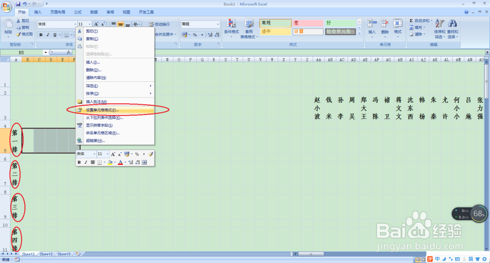Image resolution: width=490 pixels, height=263 pixels.
Task: Save workbook from Quick Access Toolbar
Action: coord(18,4)
